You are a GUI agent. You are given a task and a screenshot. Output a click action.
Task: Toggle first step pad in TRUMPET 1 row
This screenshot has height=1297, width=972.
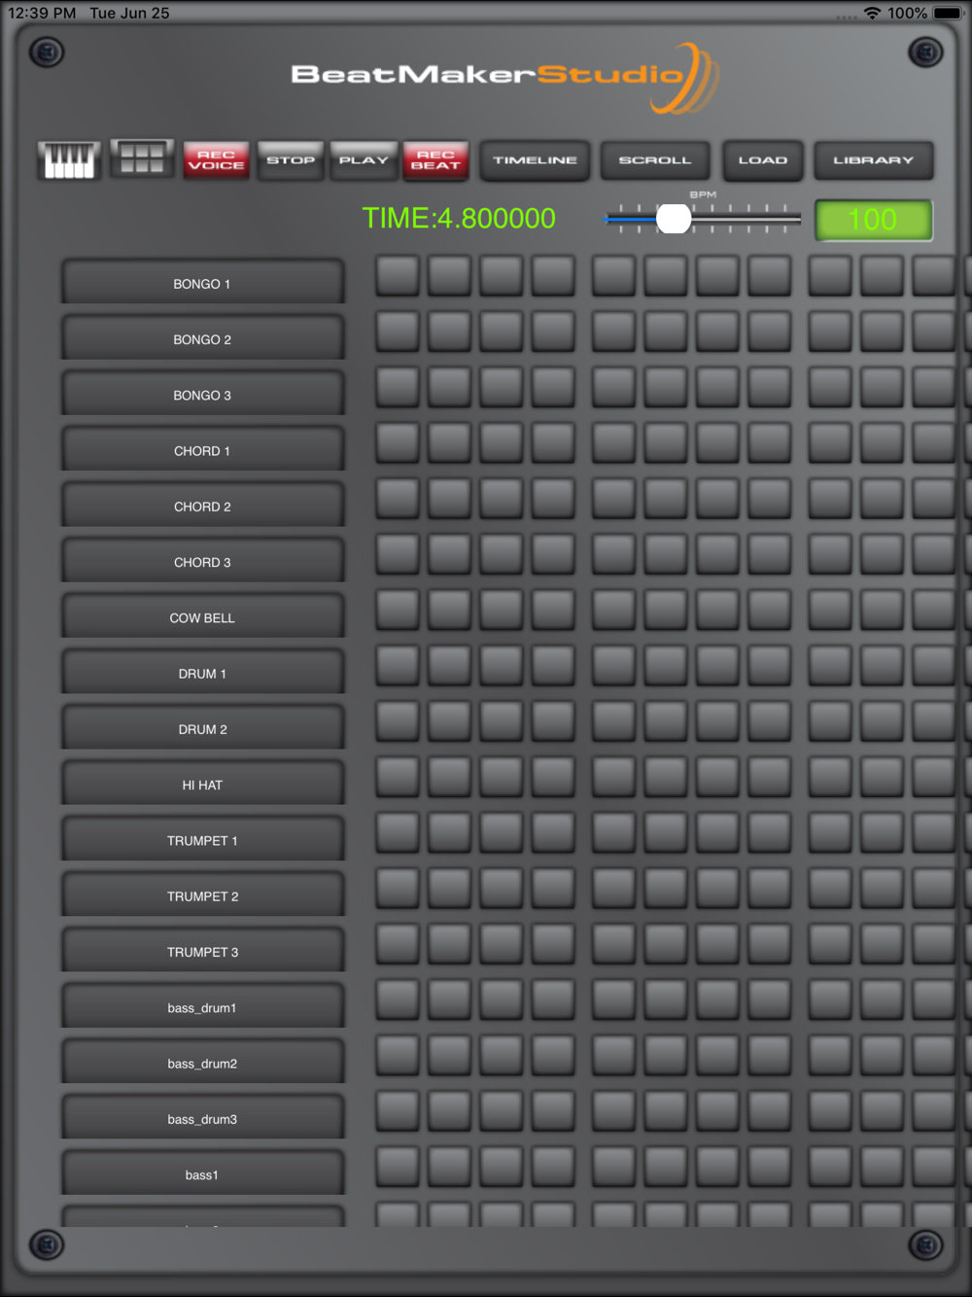click(x=398, y=832)
